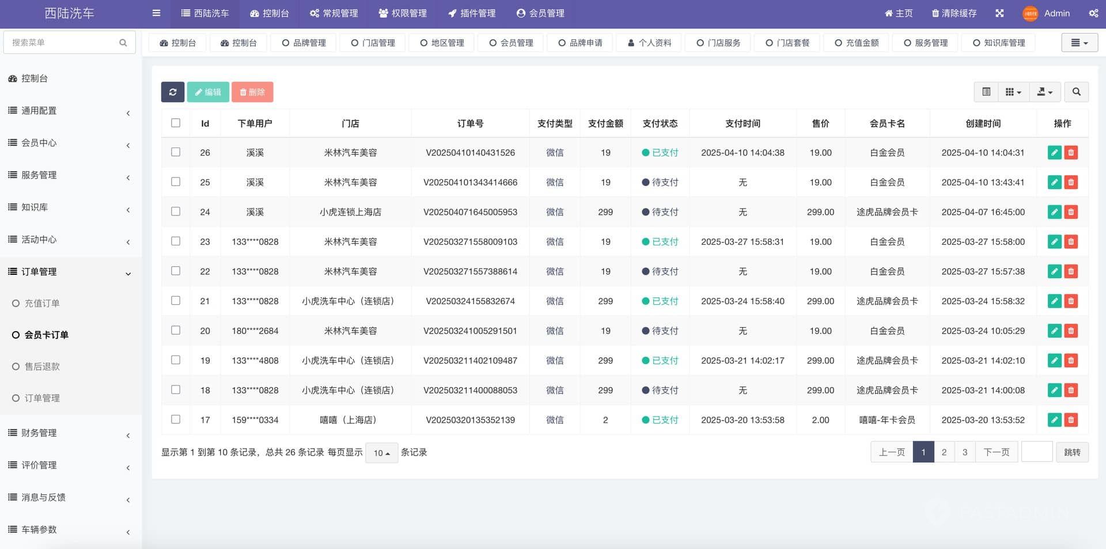Delete order row with Id 19
Image resolution: width=1106 pixels, height=549 pixels.
tap(1071, 361)
